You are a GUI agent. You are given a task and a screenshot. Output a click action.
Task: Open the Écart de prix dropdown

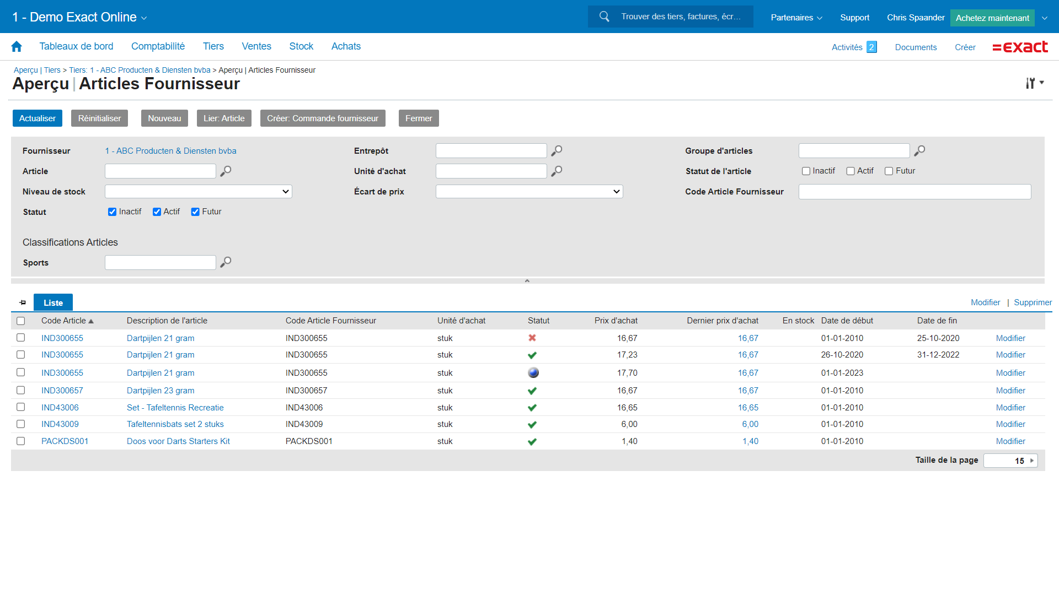(529, 192)
